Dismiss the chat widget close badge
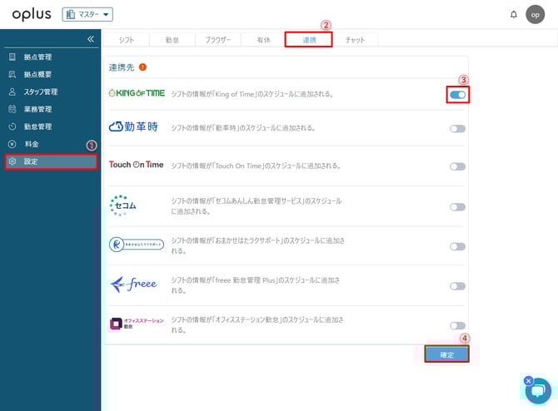This screenshot has width=558, height=411. (x=528, y=381)
